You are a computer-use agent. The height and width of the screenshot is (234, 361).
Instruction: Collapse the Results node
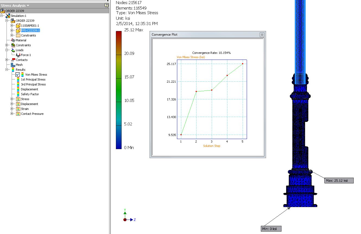[7, 70]
